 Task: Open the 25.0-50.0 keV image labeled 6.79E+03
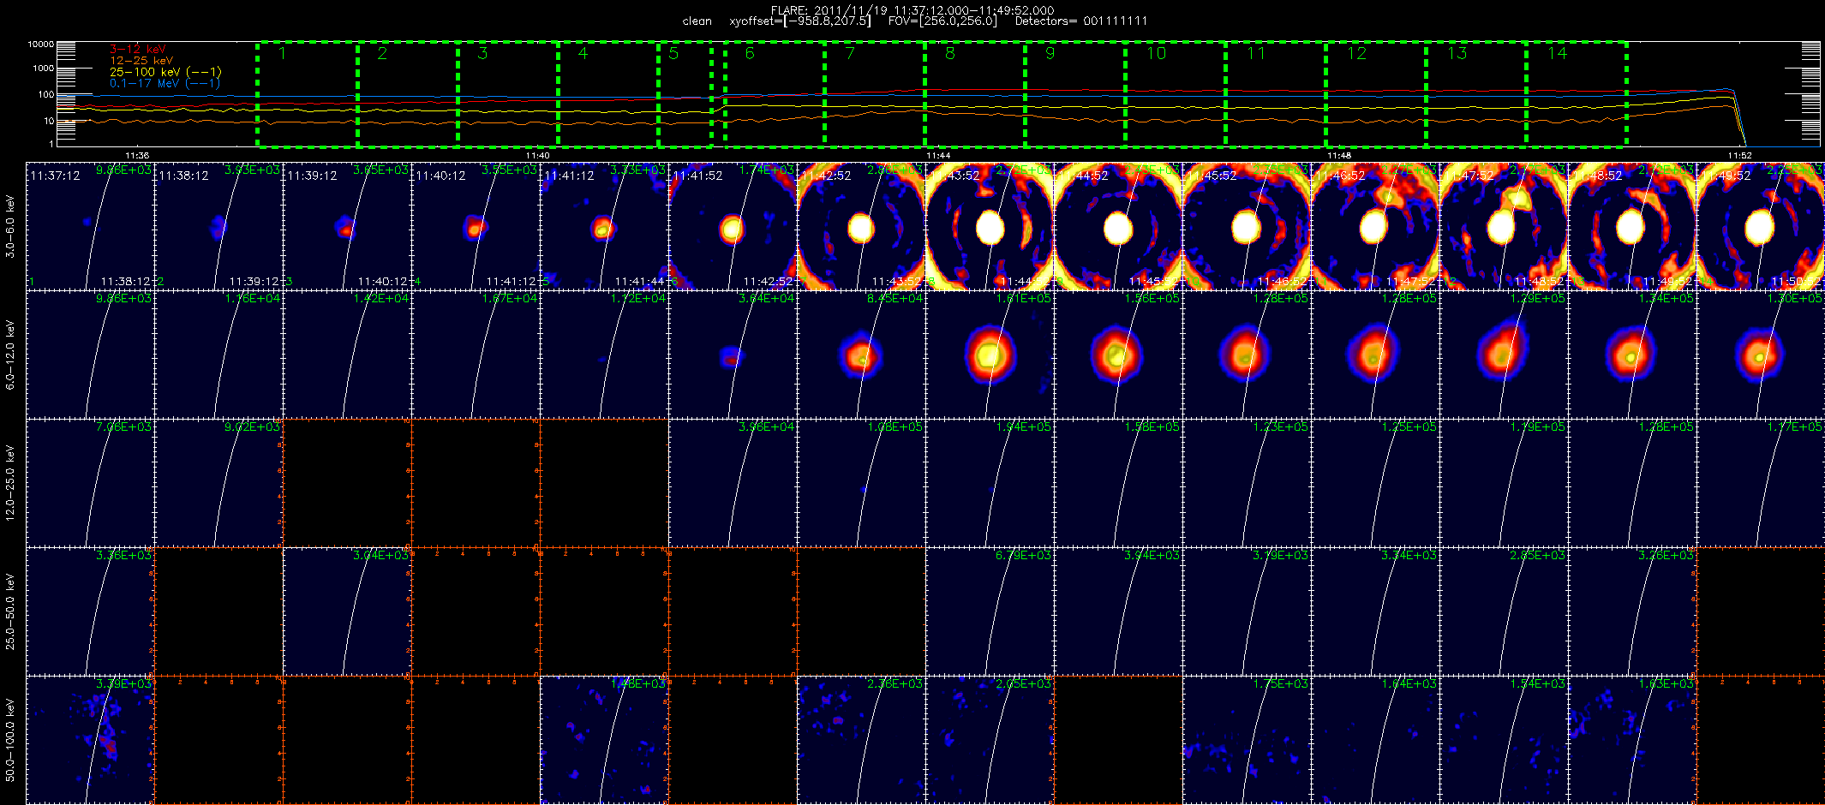click(990, 611)
